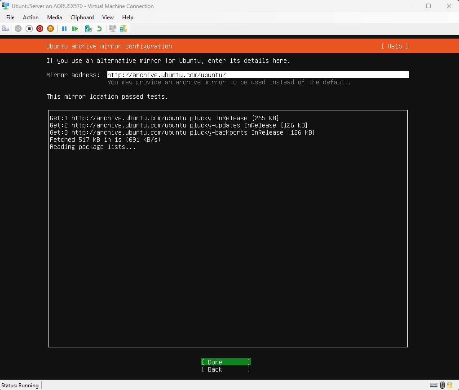
Task: Select the Done button in installer
Action: pyautogui.click(x=226, y=362)
